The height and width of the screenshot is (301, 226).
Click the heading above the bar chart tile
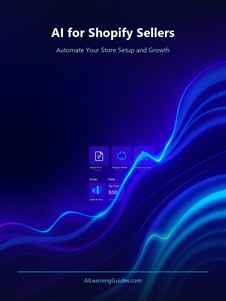(93, 179)
